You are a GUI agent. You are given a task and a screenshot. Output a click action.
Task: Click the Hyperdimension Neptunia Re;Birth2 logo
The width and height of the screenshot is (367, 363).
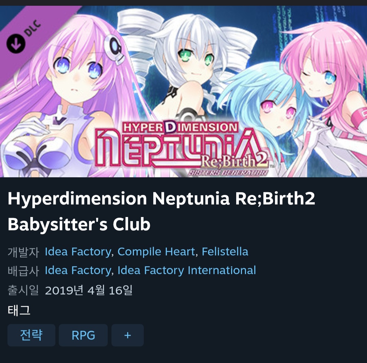pos(183,148)
